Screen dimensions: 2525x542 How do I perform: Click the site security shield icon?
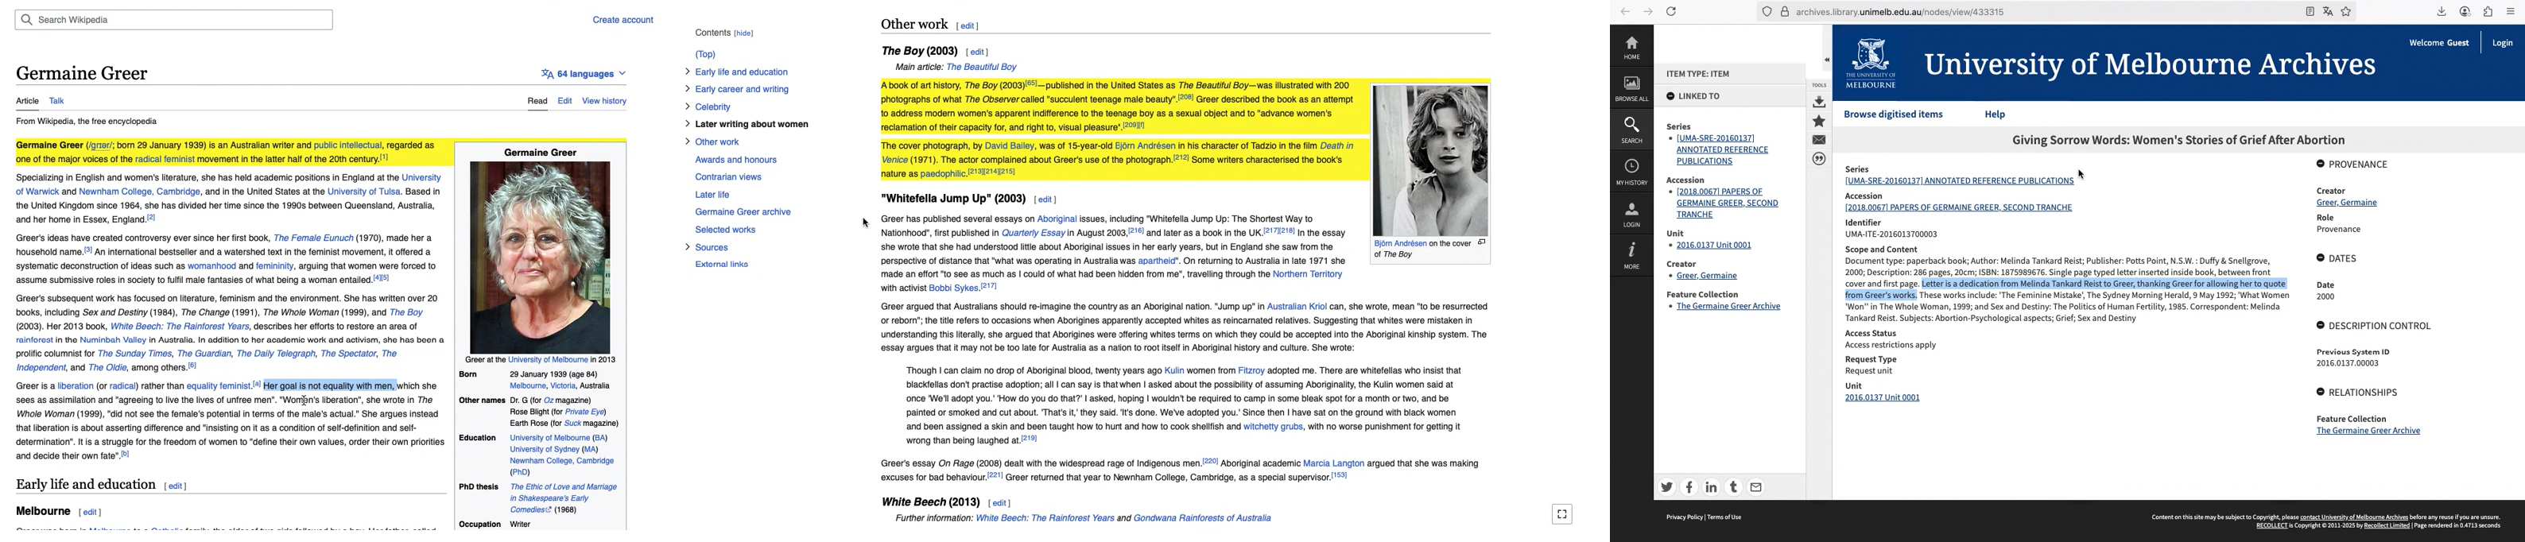pyautogui.click(x=1767, y=12)
